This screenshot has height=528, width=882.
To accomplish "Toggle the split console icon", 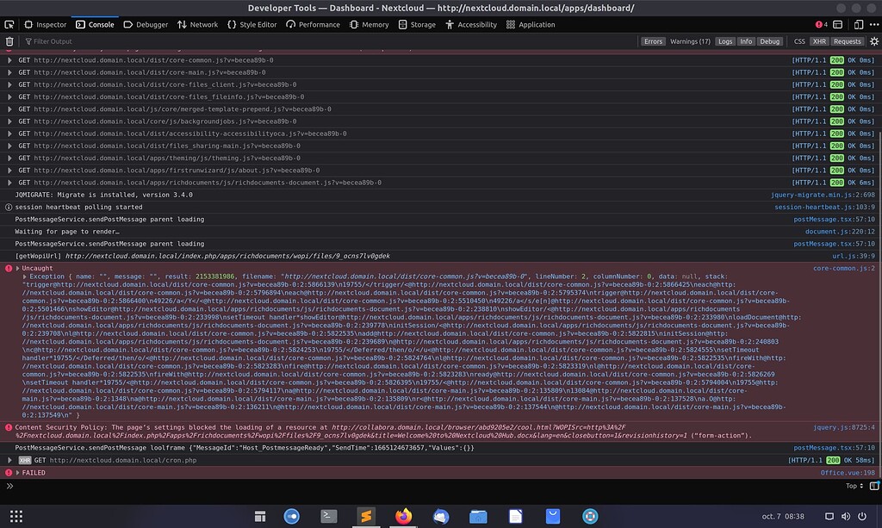I will coord(837,24).
